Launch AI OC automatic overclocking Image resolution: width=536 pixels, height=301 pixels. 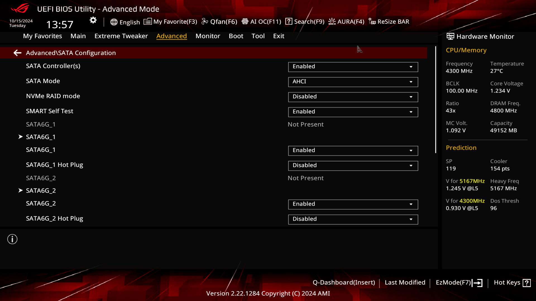point(262,21)
